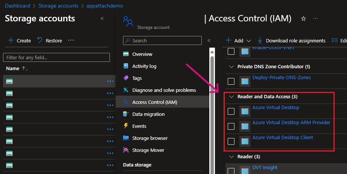Check the Deploy-Private-DNS-Zones checkbox
This screenshot has width=347, height=174.
231,81
